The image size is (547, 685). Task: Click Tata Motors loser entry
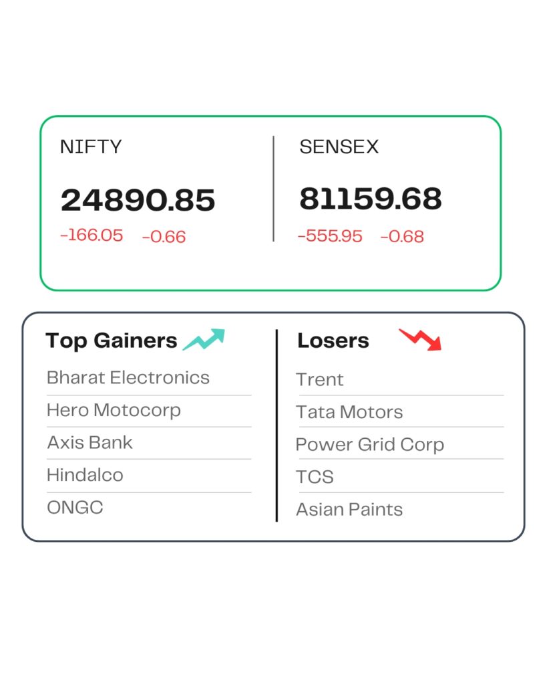pos(349,412)
